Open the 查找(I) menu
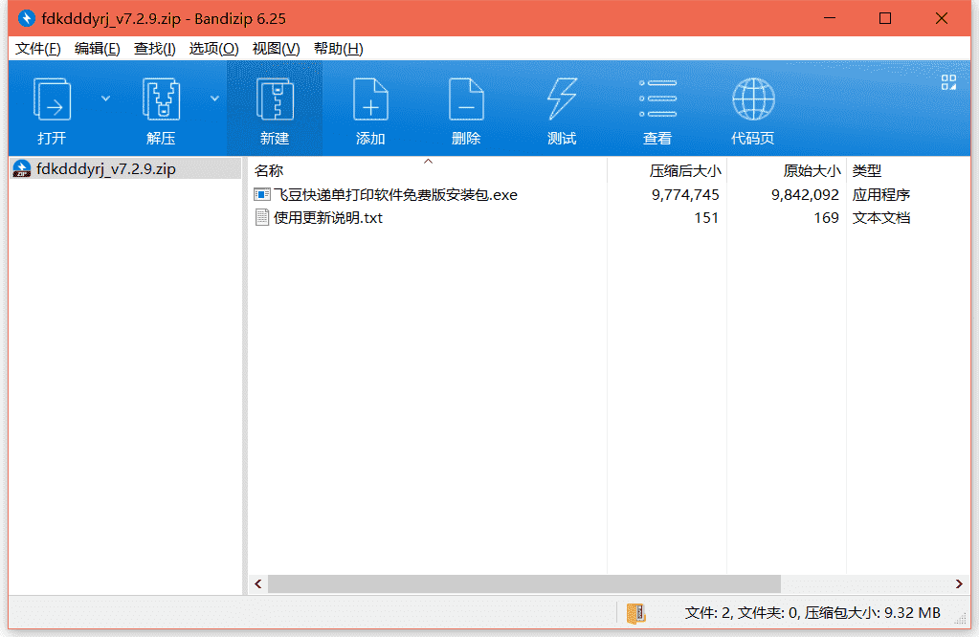Image resolution: width=979 pixels, height=637 pixels. tap(155, 49)
